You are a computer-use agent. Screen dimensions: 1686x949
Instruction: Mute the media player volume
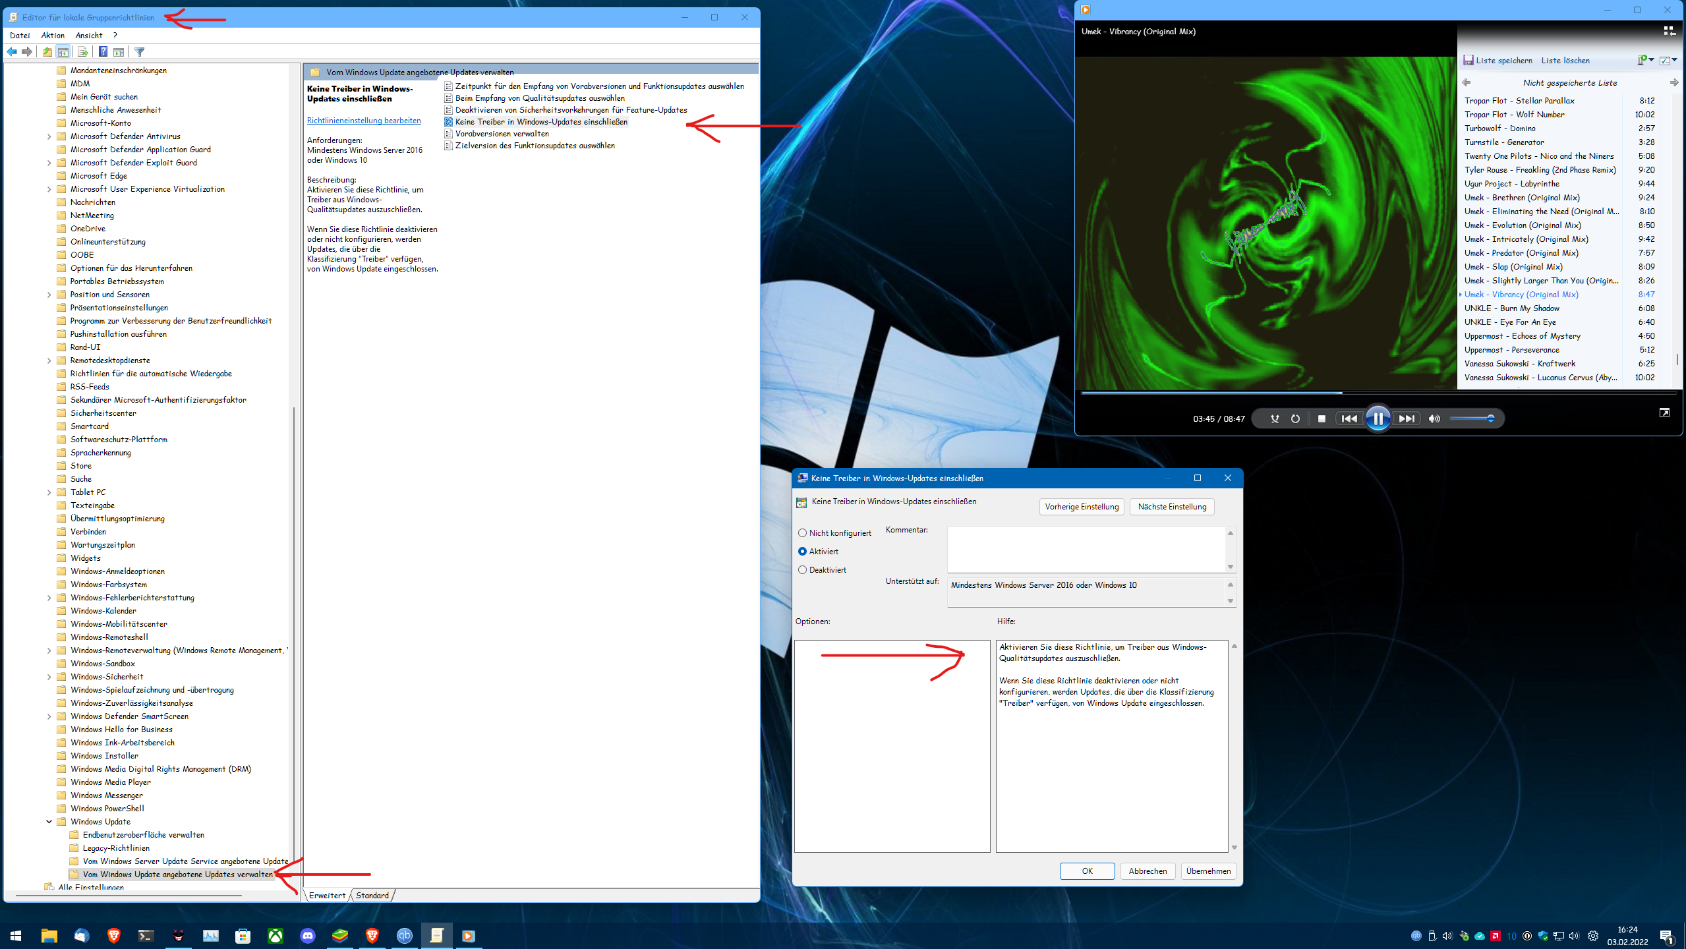tap(1434, 418)
